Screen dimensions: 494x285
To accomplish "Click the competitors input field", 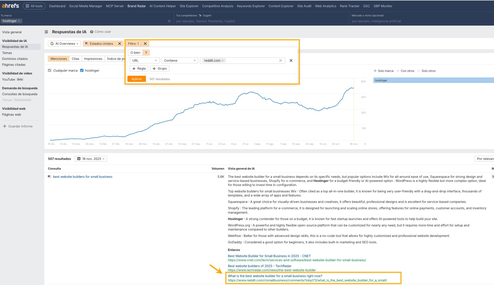I will coord(230,21).
